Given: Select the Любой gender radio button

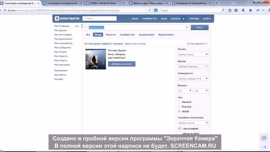Looking at the screenshot, I should pyautogui.click(x=179, y=111).
